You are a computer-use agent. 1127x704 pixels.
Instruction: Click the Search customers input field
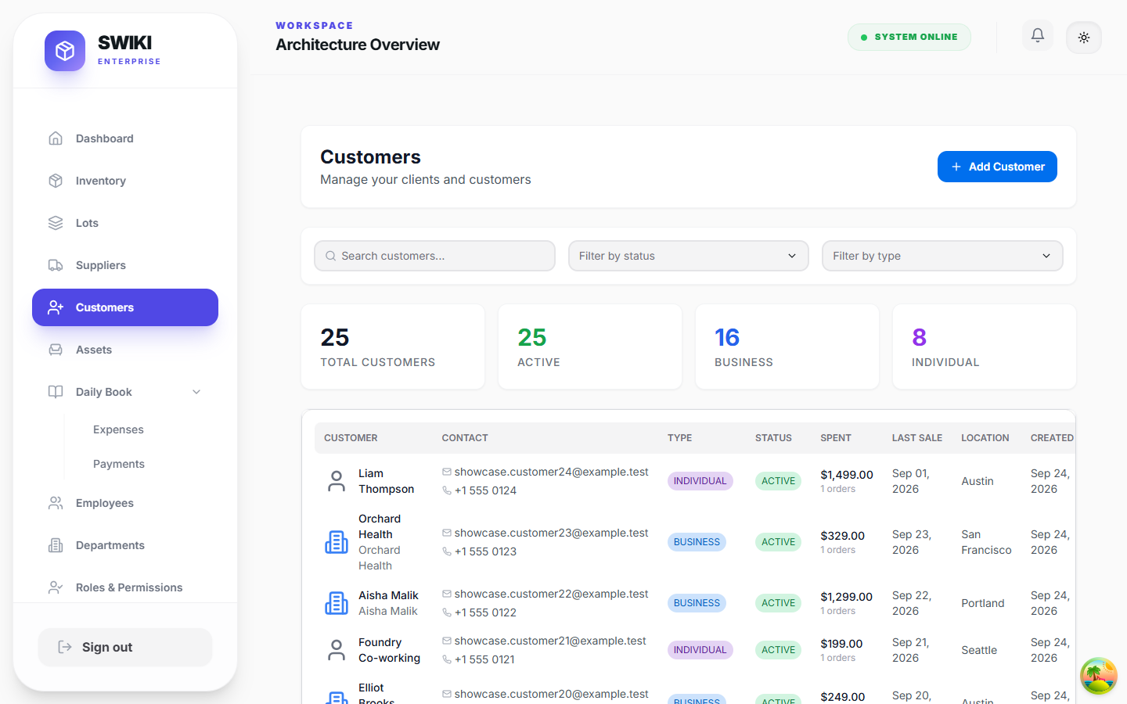434,256
